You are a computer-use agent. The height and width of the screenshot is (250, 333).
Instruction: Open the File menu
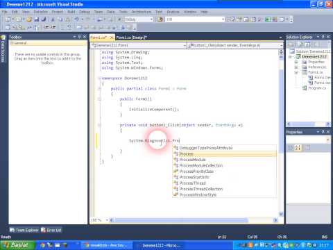4,12
